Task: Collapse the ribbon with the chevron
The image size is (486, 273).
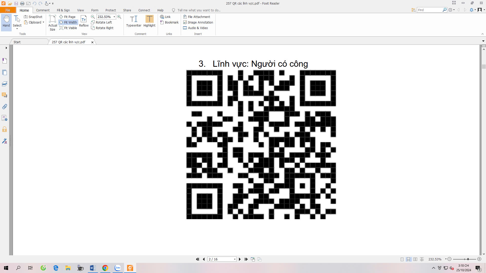Action: (x=482, y=34)
